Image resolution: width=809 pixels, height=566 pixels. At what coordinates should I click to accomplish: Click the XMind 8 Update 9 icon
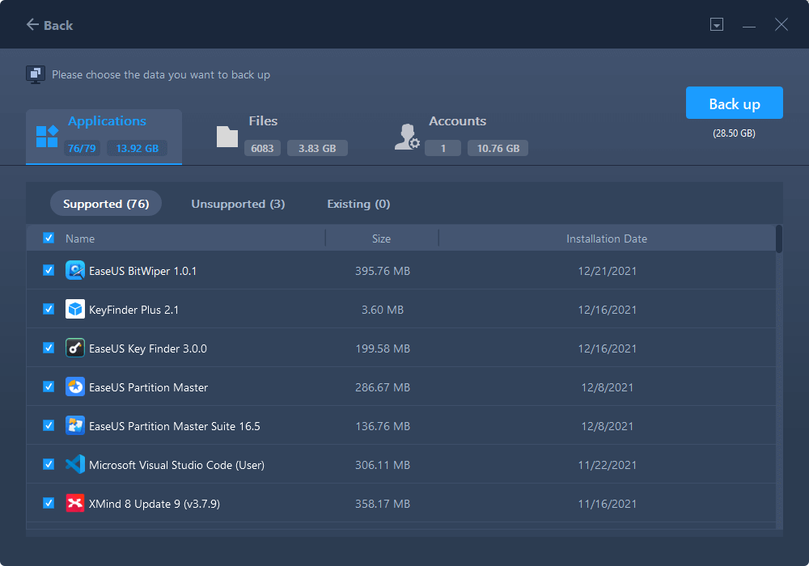[75, 504]
